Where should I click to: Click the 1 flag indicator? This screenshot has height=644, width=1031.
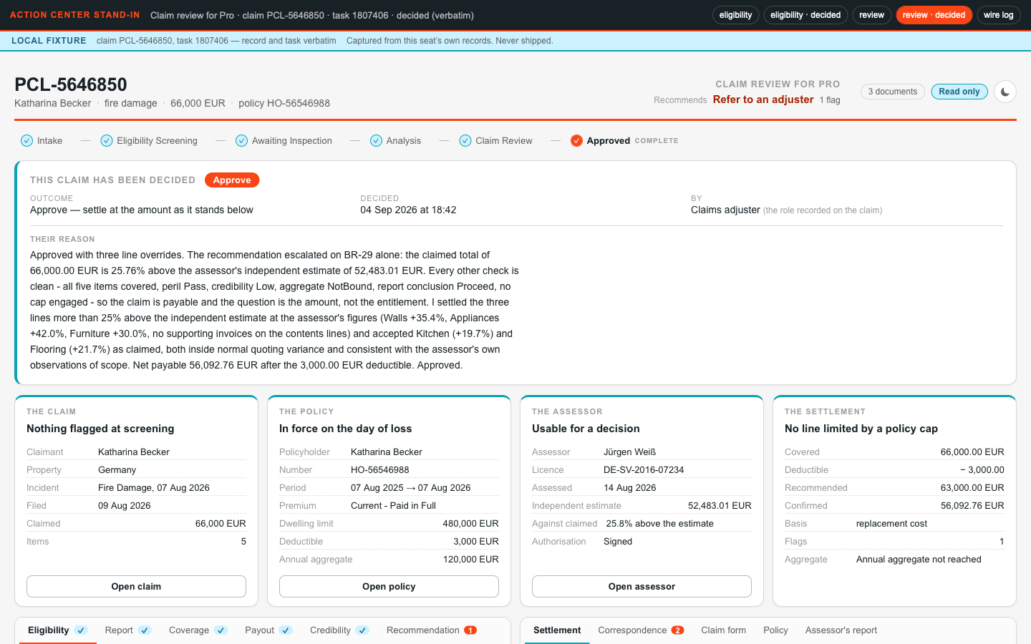(830, 100)
